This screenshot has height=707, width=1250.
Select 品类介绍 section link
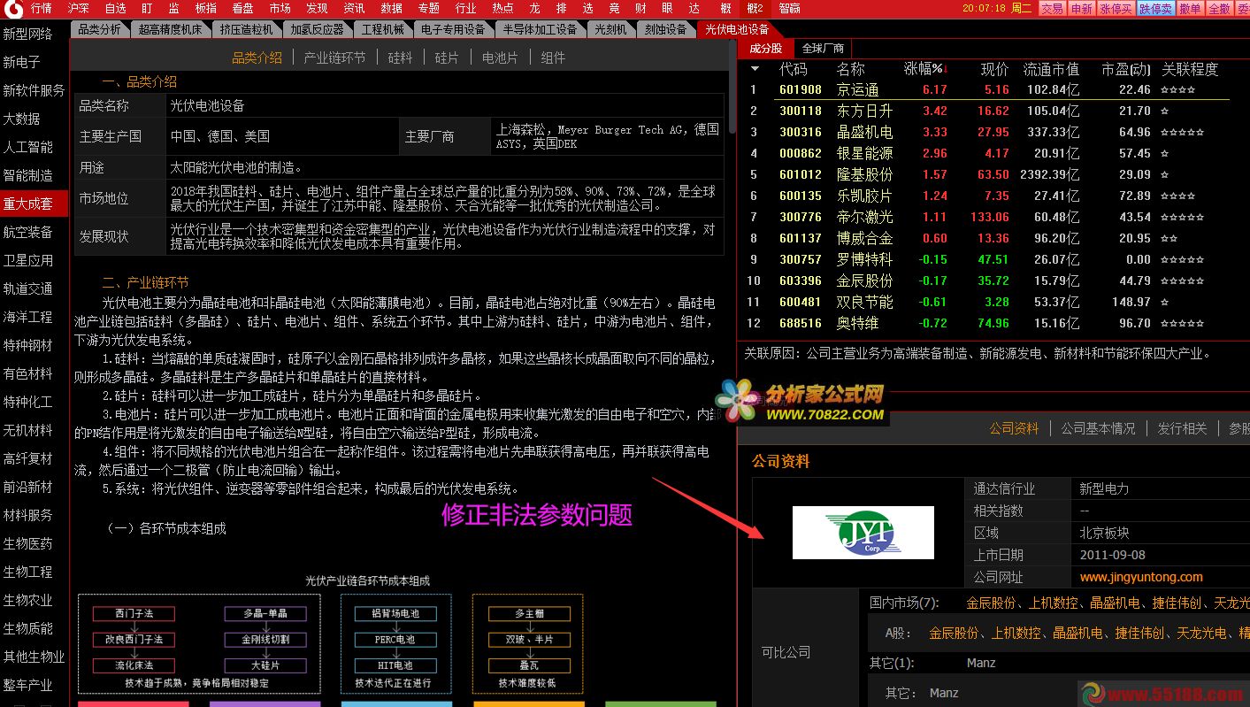click(x=257, y=58)
